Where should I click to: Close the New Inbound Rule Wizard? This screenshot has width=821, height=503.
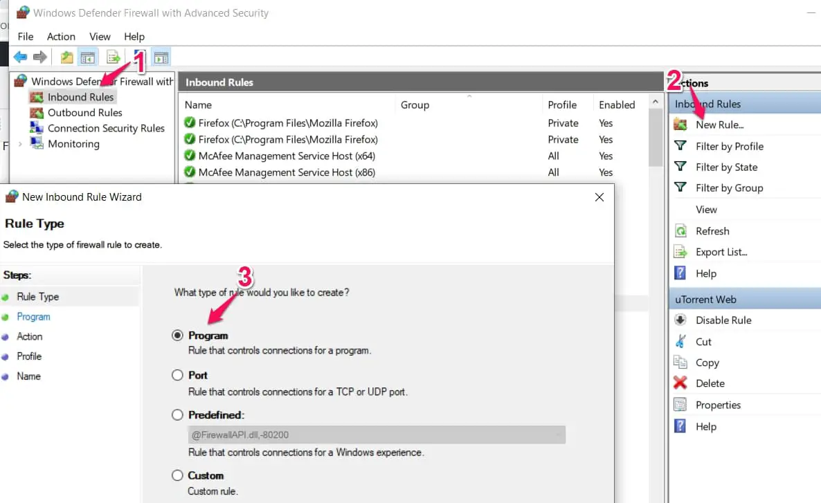click(x=599, y=197)
